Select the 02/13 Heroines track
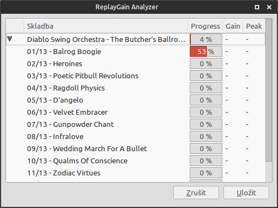 coord(136,63)
